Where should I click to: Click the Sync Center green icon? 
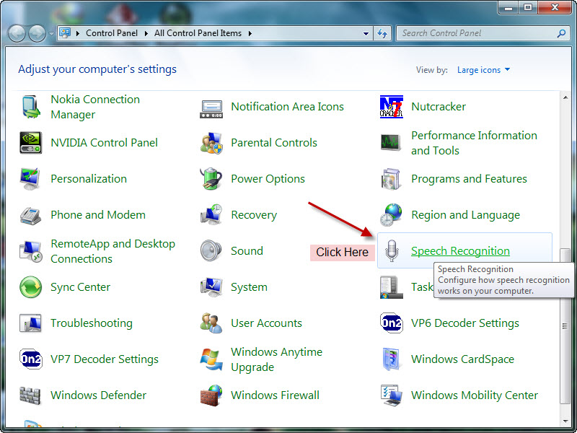click(30, 287)
